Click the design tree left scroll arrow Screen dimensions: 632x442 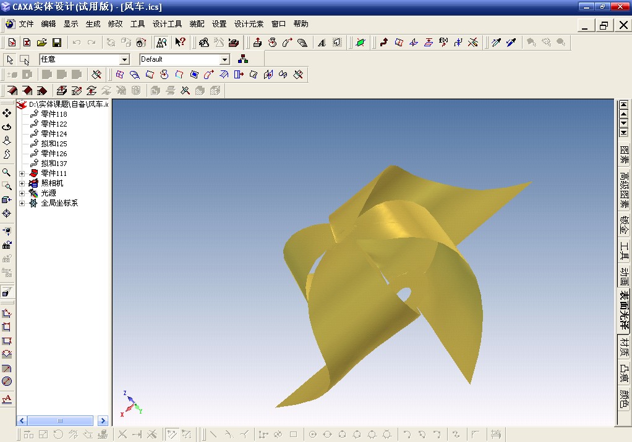click(22, 420)
